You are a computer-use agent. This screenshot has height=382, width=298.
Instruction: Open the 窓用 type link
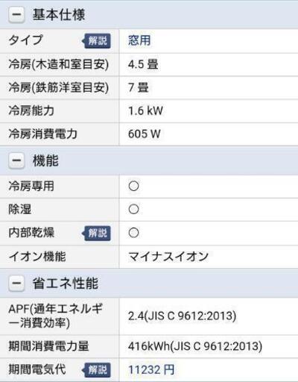coord(139,40)
